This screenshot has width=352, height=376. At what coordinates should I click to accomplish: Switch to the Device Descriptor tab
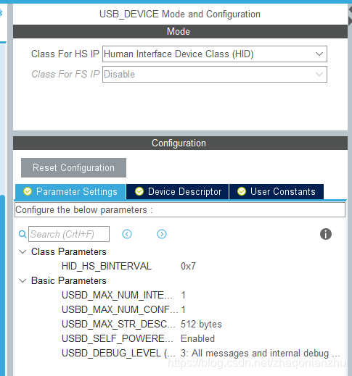tap(178, 192)
